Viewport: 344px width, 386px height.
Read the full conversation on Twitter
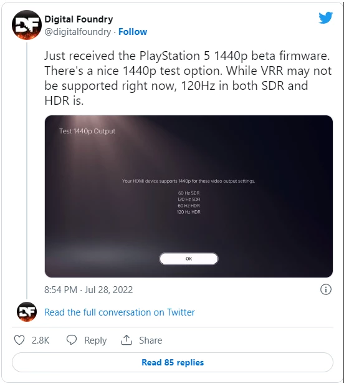click(x=120, y=312)
